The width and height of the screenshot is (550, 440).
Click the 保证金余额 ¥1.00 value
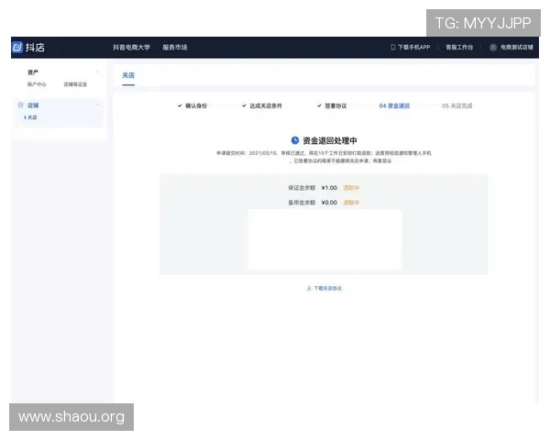pos(329,188)
